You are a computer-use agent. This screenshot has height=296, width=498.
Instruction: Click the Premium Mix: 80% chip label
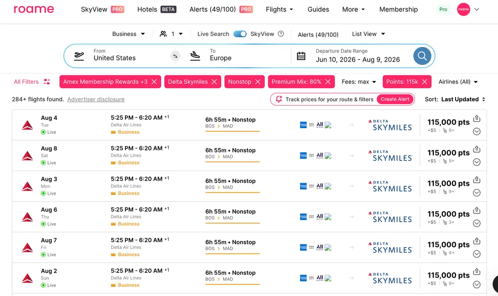296,82
